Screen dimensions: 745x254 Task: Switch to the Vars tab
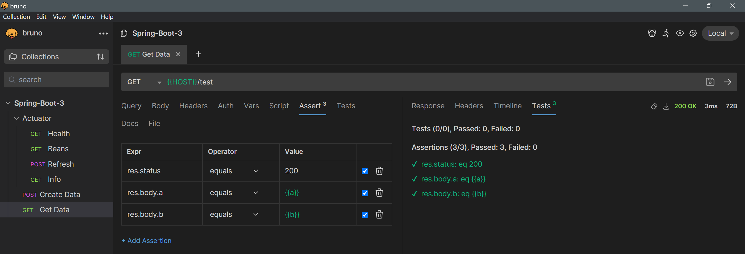click(x=251, y=106)
